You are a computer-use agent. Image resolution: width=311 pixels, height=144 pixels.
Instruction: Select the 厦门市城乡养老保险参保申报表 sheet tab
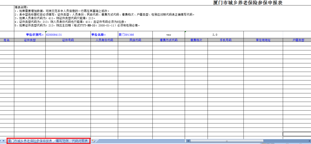(x=30, y=141)
